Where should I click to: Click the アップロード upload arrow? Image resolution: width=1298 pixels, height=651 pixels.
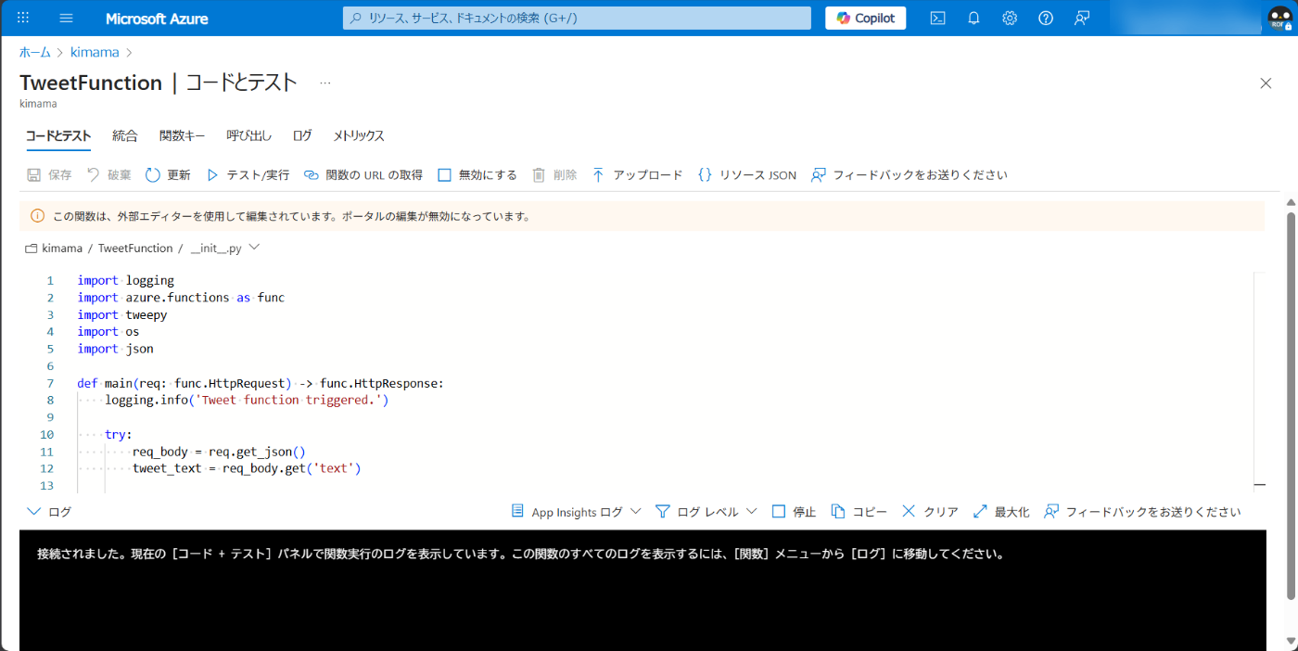tap(598, 174)
